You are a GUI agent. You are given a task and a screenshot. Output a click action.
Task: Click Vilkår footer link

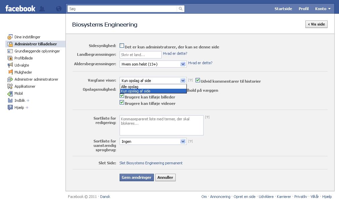point(314,197)
